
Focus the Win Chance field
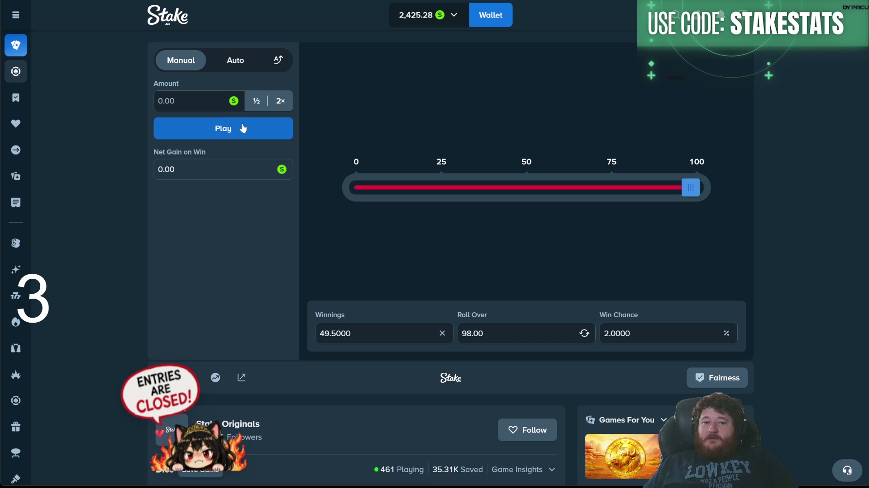tap(668, 333)
